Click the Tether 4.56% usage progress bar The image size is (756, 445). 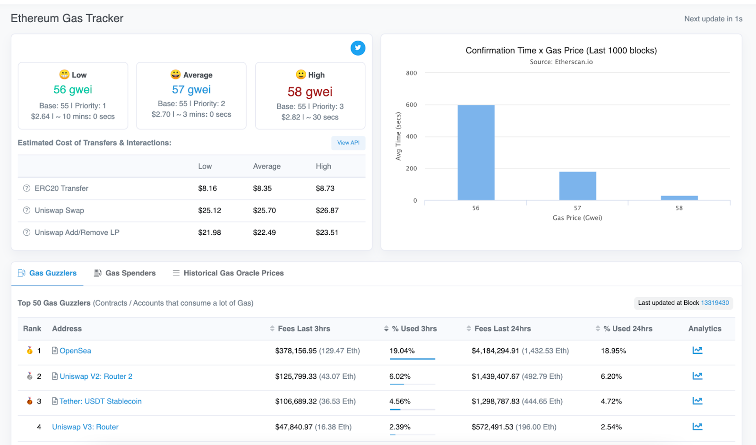[x=412, y=410]
